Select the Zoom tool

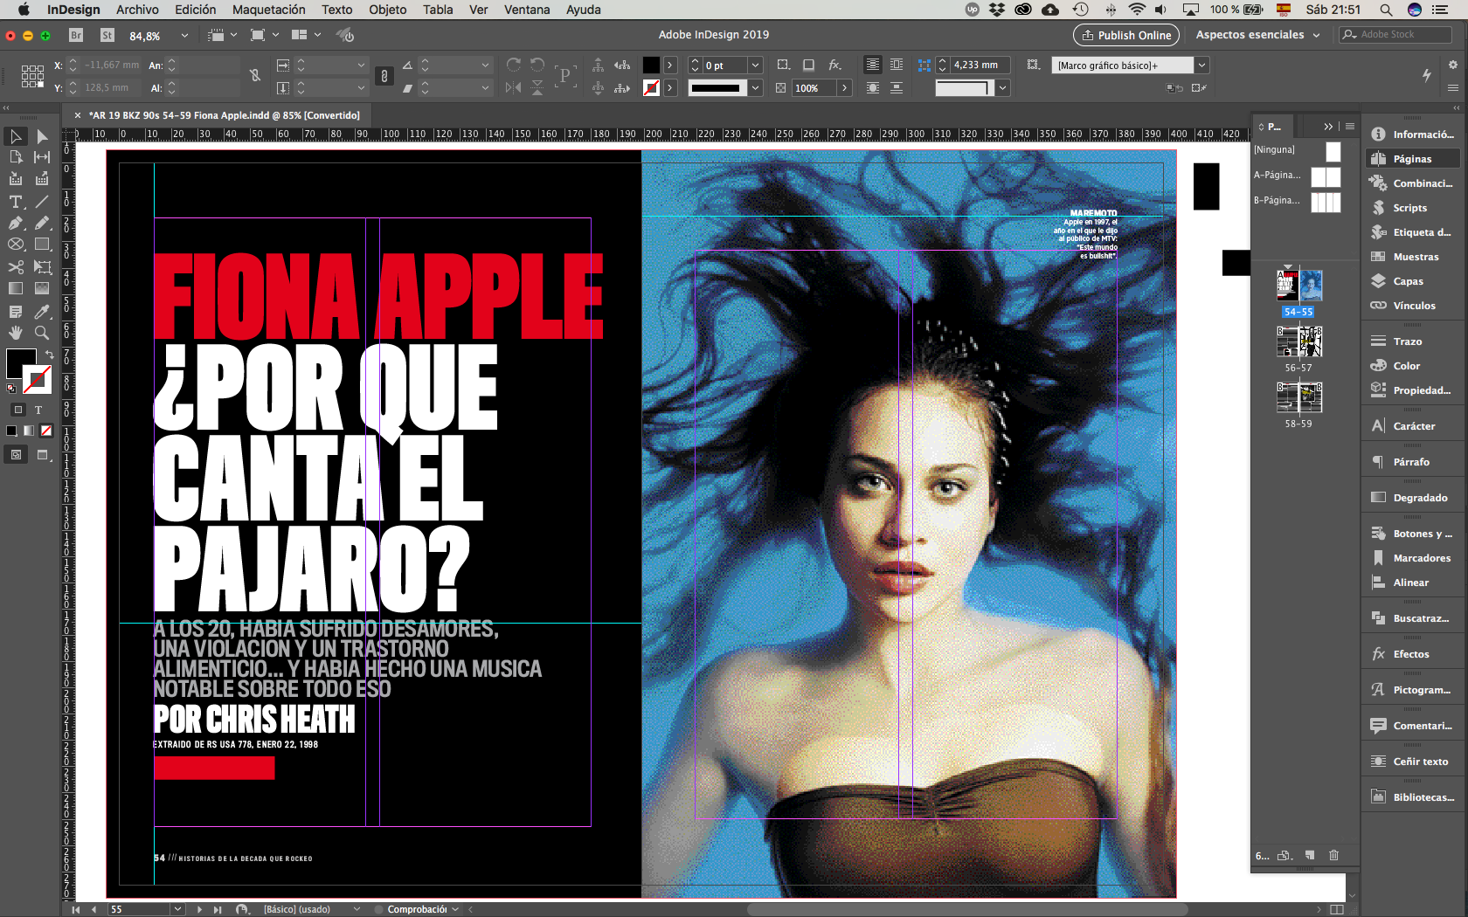(42, 333)
